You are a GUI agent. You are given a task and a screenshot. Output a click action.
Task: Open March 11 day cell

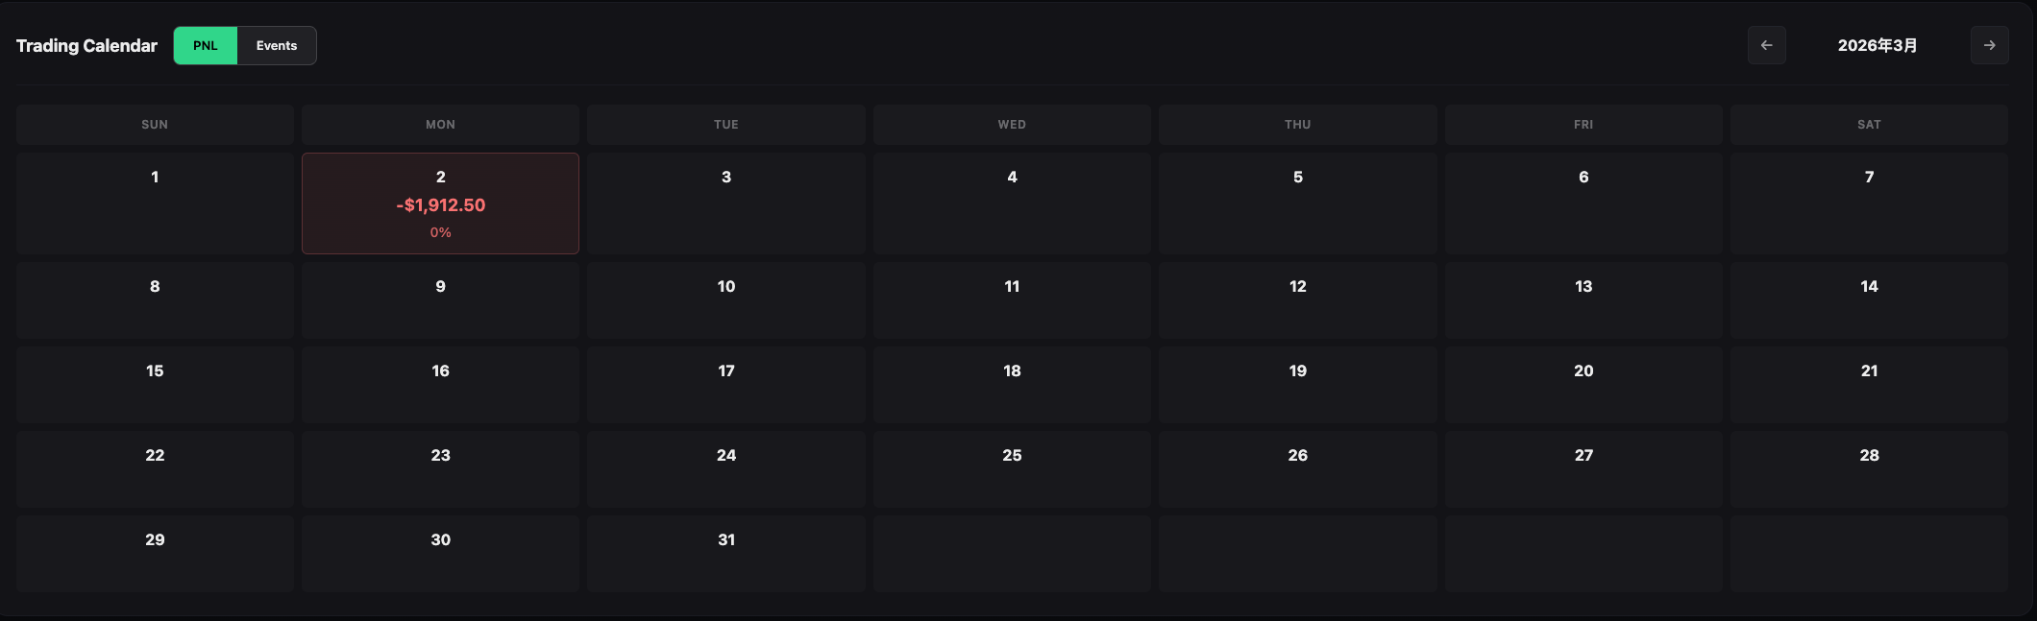(1012, 299)
